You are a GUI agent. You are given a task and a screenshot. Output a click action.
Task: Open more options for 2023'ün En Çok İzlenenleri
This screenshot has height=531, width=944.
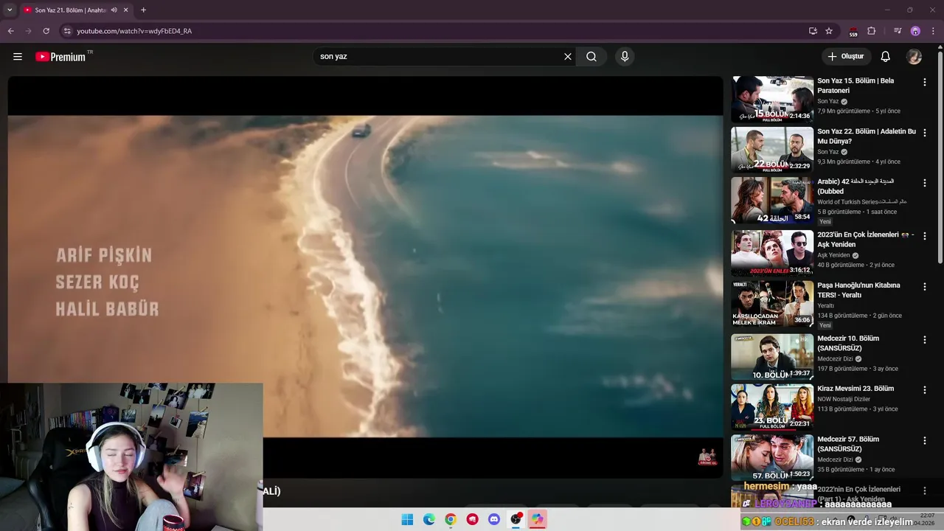click(x=925, y=236)
